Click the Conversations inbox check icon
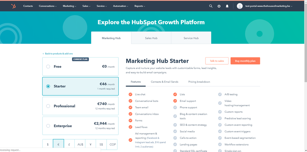The width and height of the screenshot is (307, 152). 130,114
